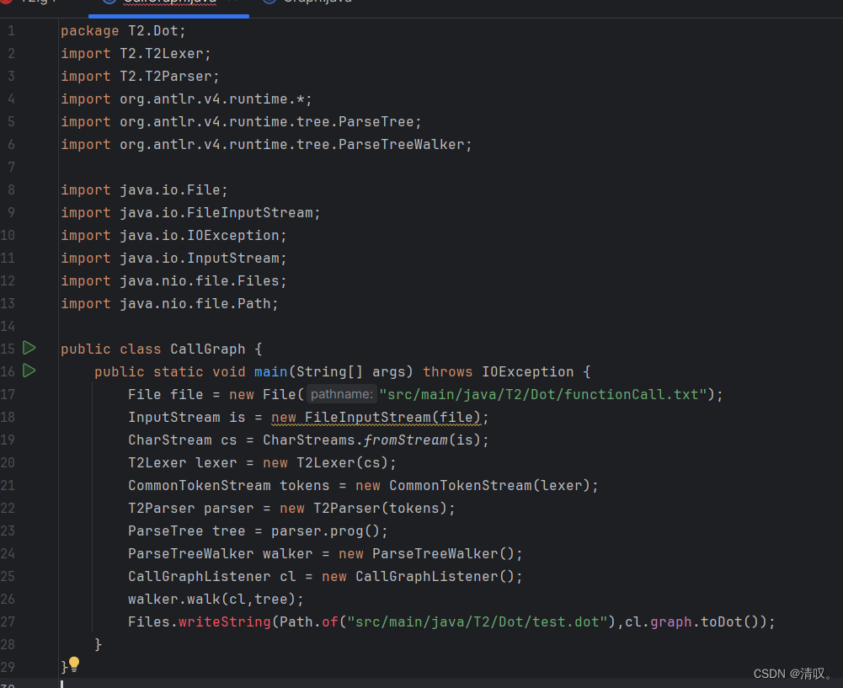Click 'ParseTree tree' declaration on line 23

click(x=187, y=531)
